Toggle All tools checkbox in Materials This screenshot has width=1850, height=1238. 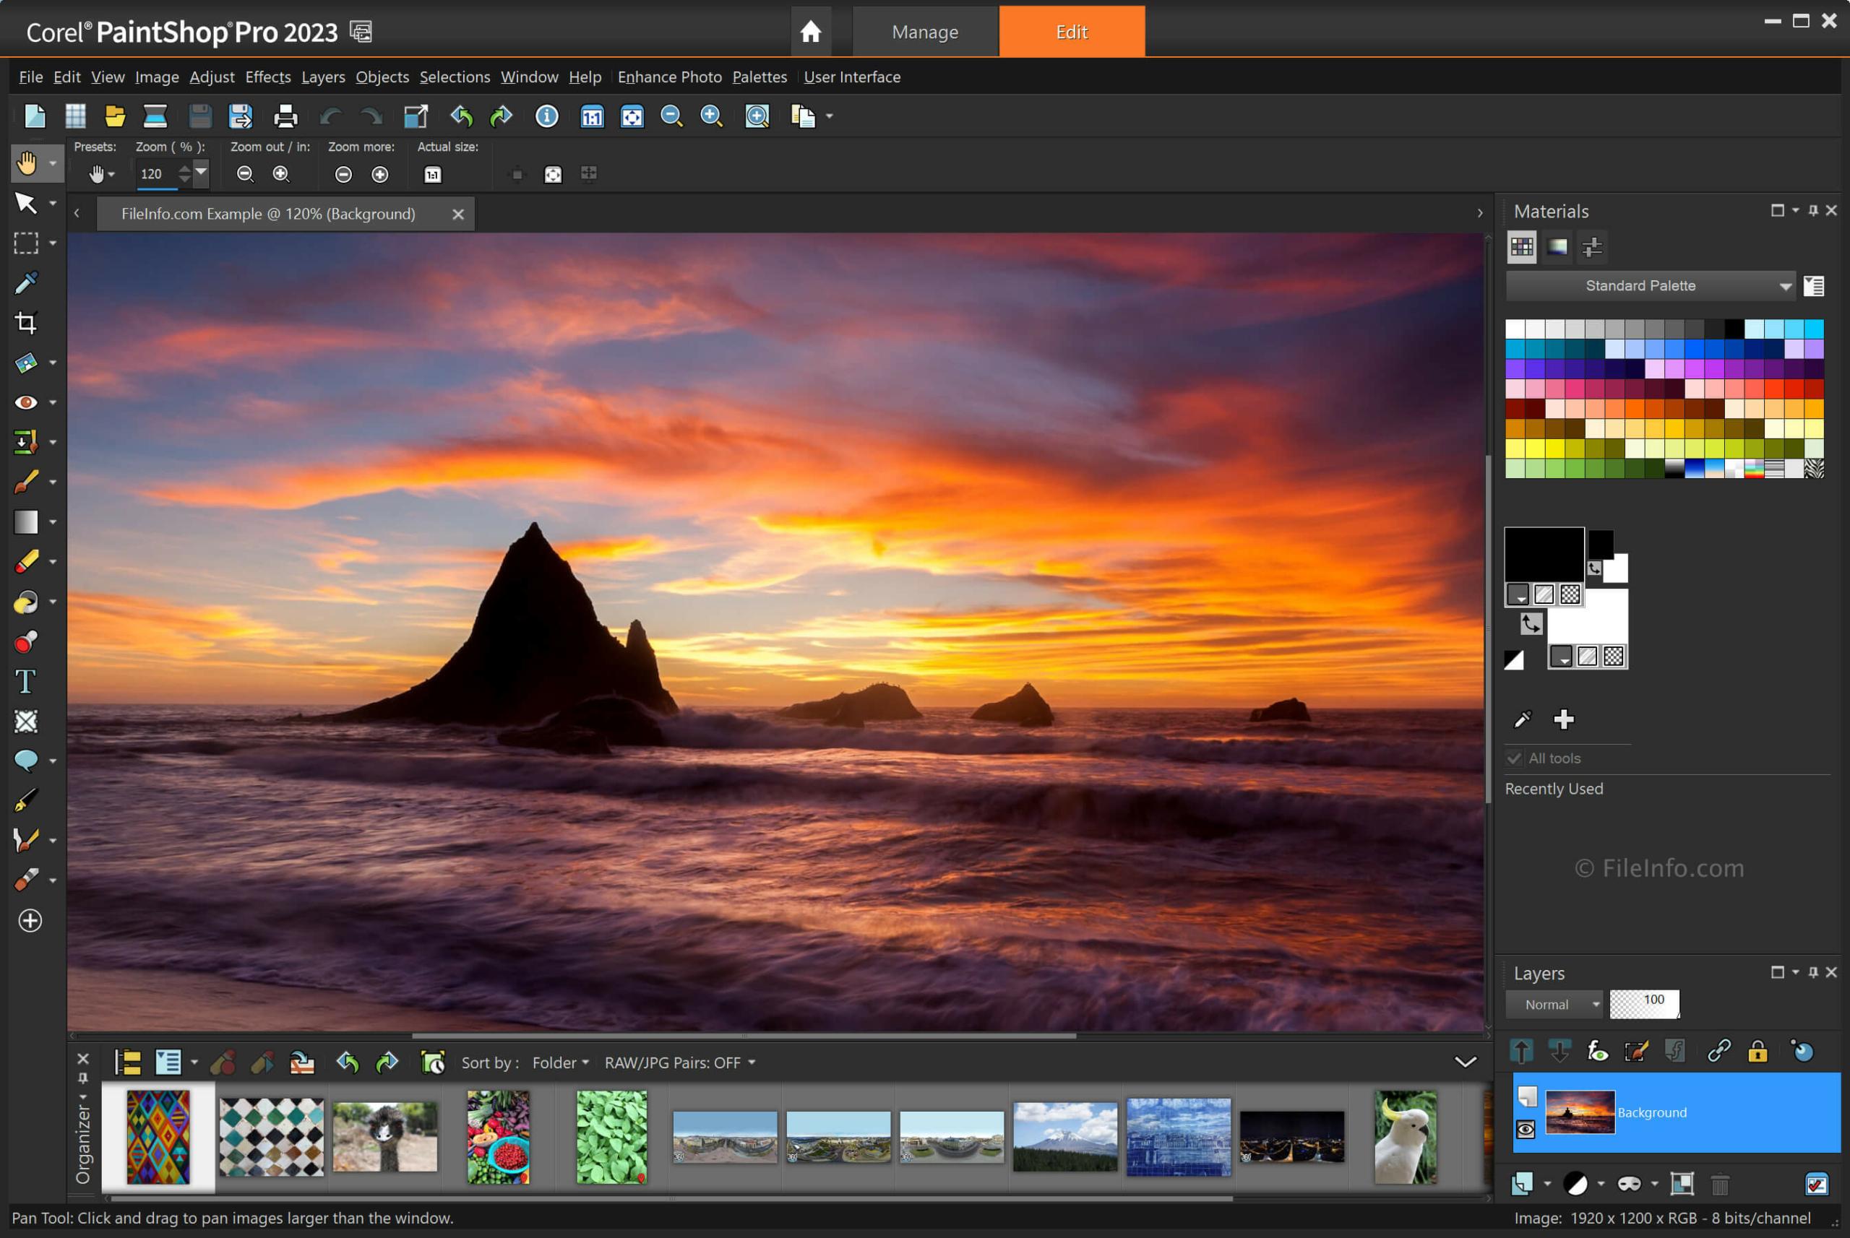pyautogui.click(x=1513, y=757)
